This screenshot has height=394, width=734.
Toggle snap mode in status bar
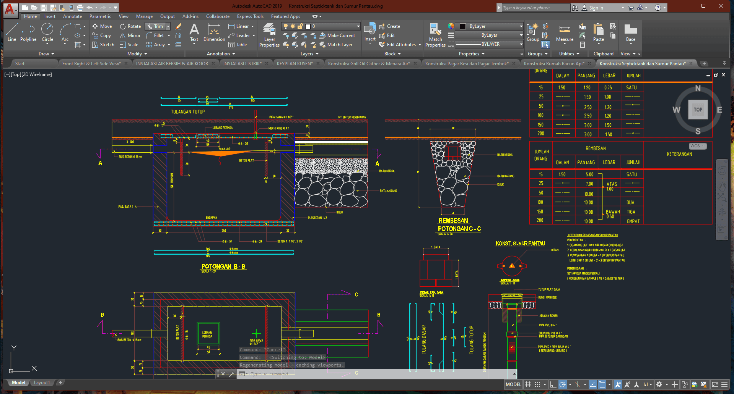(x=537, y=384)
